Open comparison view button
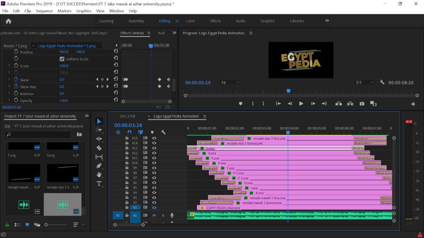 click(373, 104)
